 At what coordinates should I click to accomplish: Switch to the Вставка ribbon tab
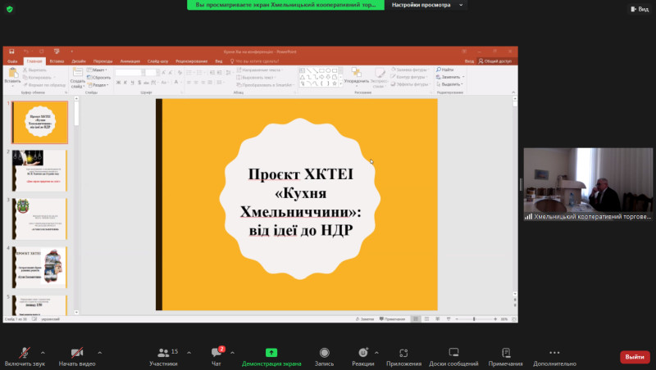(57, 61)
